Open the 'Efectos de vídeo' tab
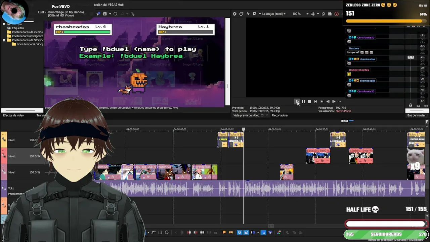This screenshot has width=430, height=242. coord(13,115)
